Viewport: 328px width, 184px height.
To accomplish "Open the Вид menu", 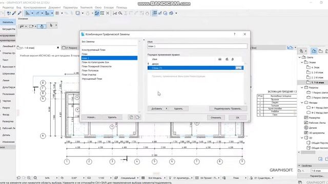I will pyautogui.click(x=18, y=8).
